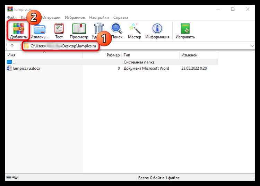Image resolution: width=260 pixels, height=186 pixels.
Task: Open the Справка menu
Action: pyautogui.click(x=121, y=17)
